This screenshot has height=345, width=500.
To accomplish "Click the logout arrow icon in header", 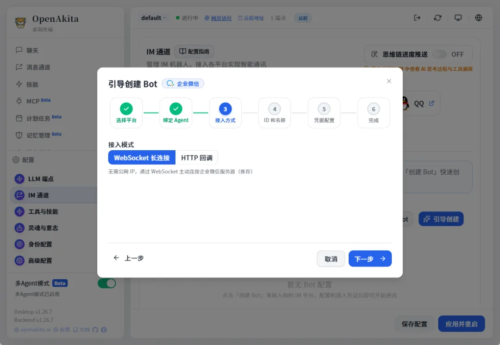I will coord(417,18).
